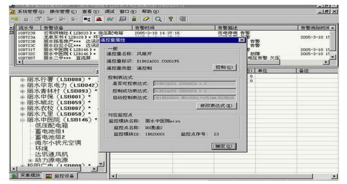Expand the 丽水行署 (LSB088) tree node
Viewport: 347px width, 184px height.
(x=23, y=79)
